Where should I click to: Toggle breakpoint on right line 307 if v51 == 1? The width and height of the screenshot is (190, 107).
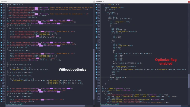pos(96,33)
